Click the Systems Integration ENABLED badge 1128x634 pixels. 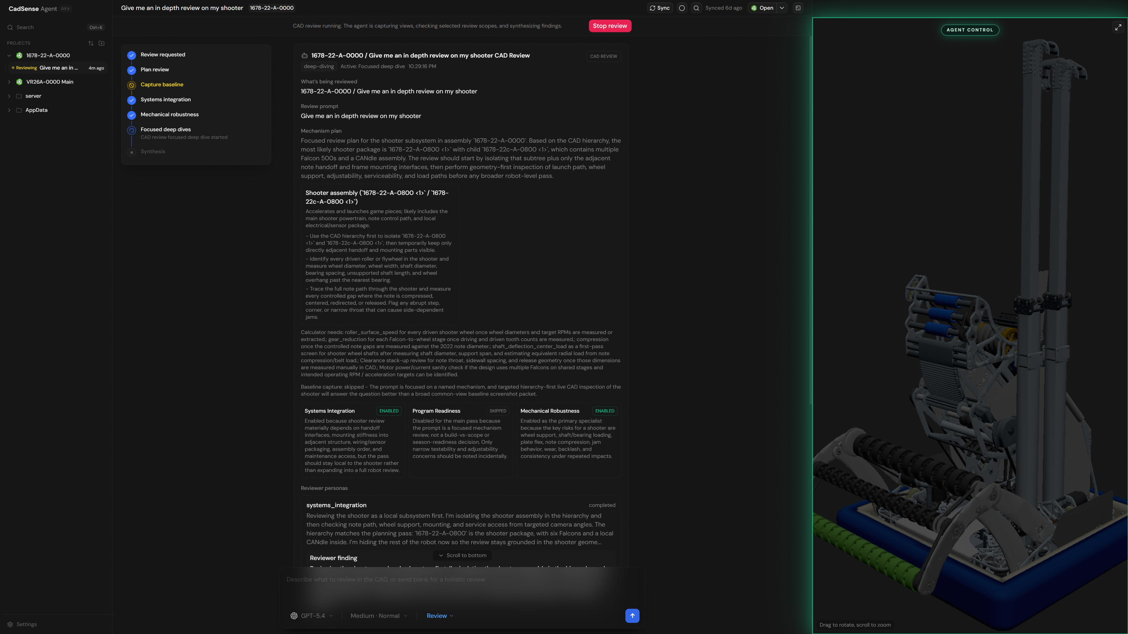tap(388, 411)
